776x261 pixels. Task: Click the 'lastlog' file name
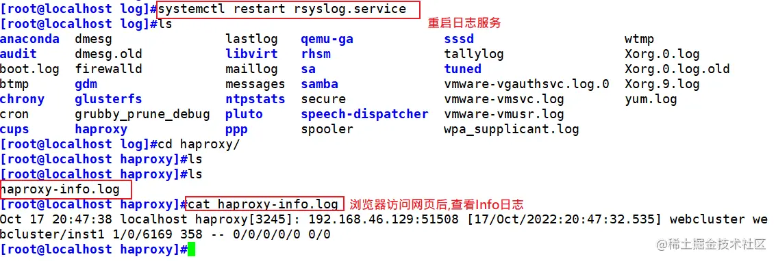[x=251, y=39]
